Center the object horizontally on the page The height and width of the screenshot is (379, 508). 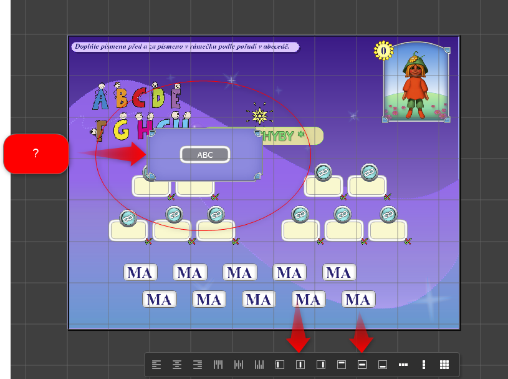coord(300,365)
